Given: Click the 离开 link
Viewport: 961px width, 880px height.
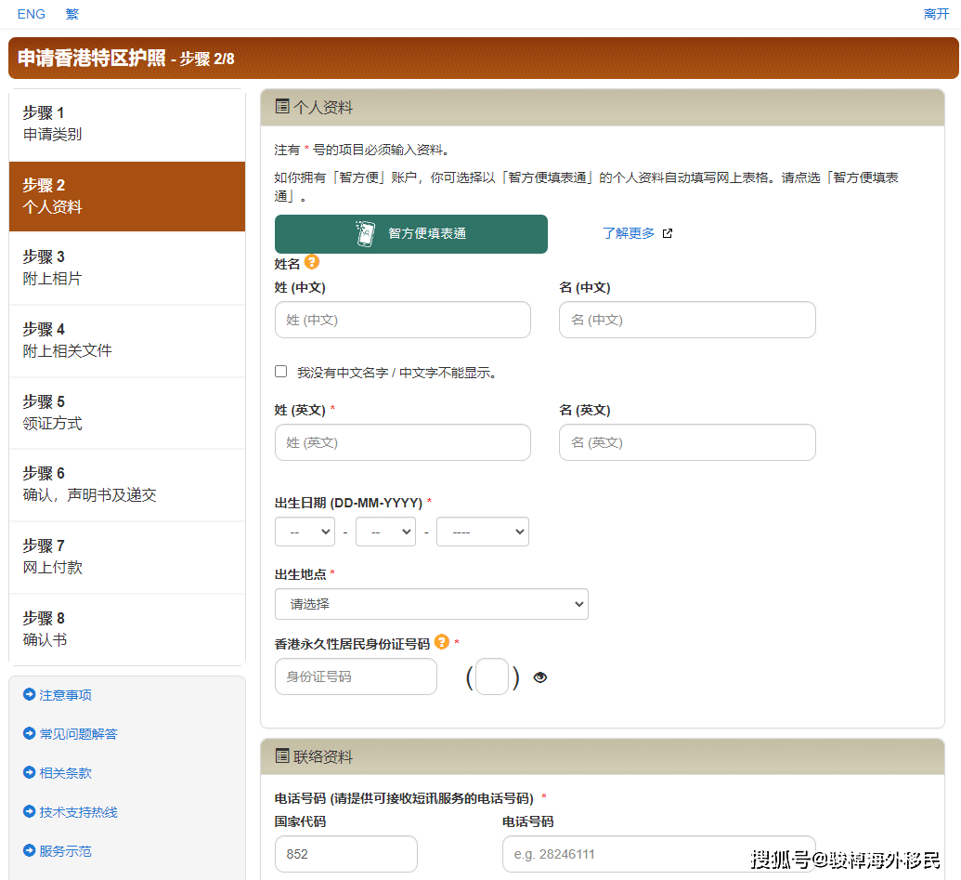Looking at the screenshot, I should [936, 14].
